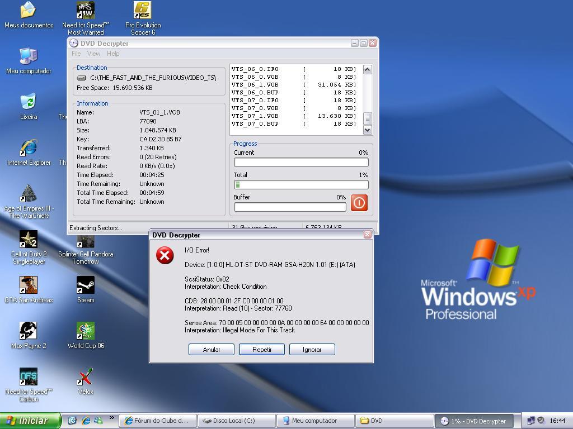Image resolution: width=573 pixels, height=429 pixels.
Task: Open the Lixeira recycle bin
Action: click(x=29, y=107)
